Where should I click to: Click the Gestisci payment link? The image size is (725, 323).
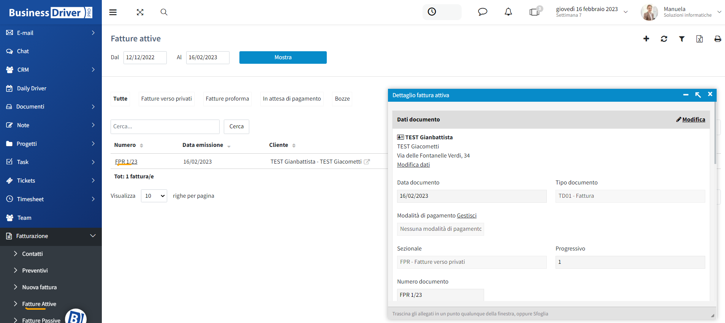pyautogui.click(x=467, y=216)
